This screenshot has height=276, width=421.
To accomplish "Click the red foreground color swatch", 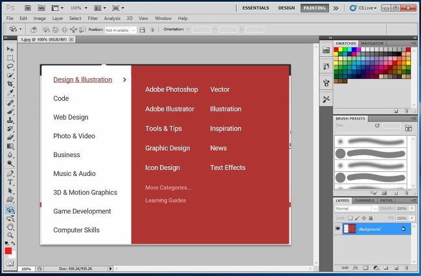I will click(8, 251).
